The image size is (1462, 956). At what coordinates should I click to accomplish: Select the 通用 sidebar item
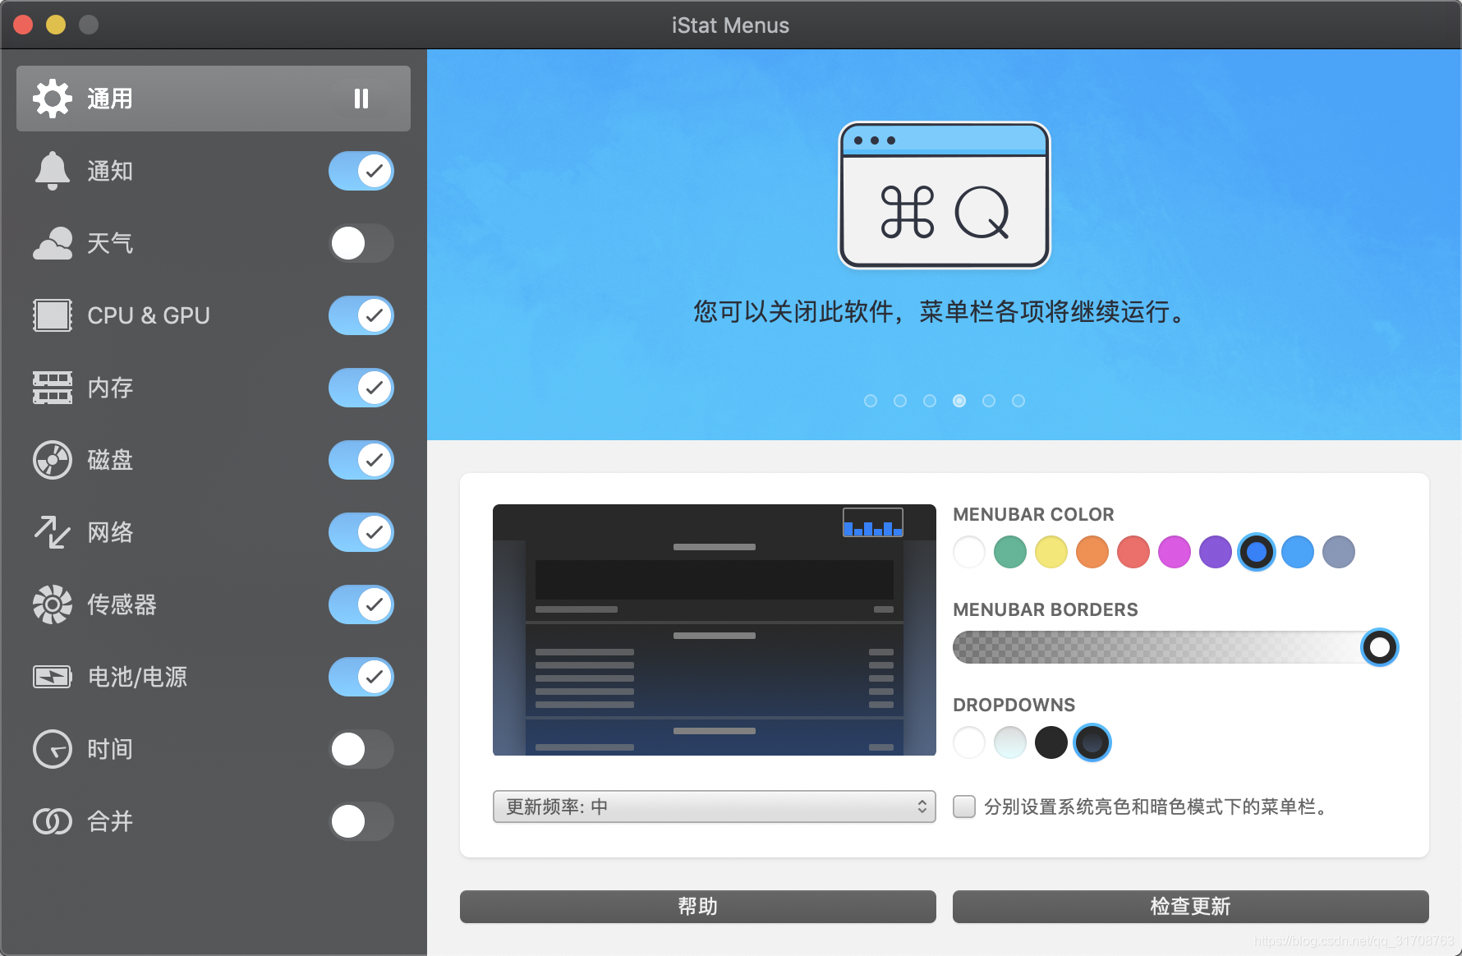coord(214,99)
